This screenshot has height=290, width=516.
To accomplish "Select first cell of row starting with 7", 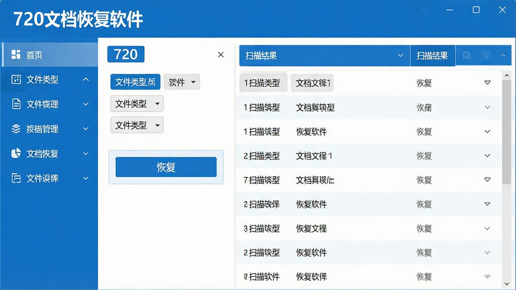I will pos(262,180).
